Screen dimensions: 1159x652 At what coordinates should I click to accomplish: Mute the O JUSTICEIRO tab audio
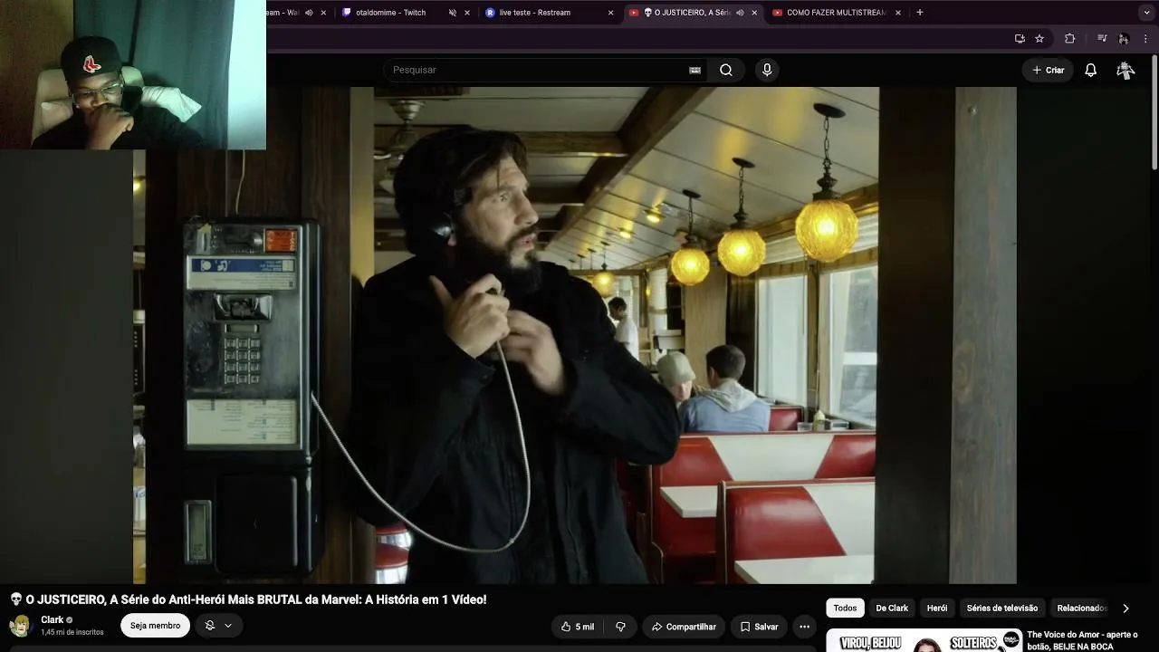point(740,13)
